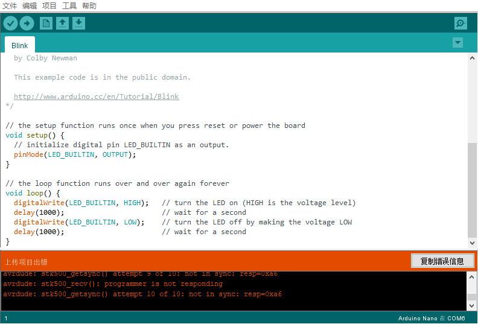Click the editor vertical scrollbar thumb
The width and height of the screenshot is (478, 324).
(x=472, y=189)
